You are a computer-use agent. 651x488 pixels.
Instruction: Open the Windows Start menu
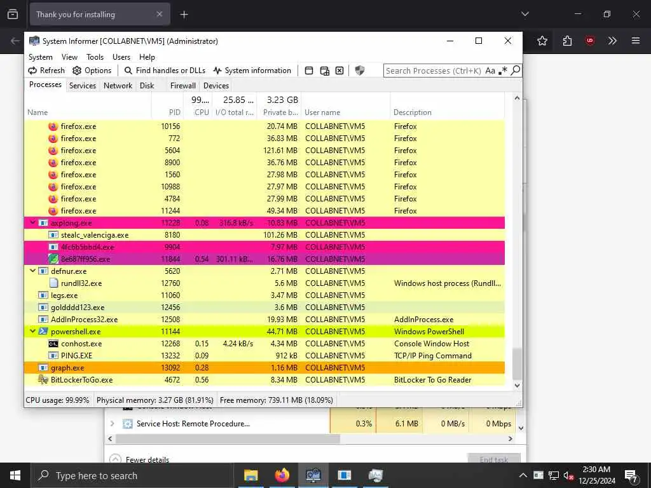point(15,475)
